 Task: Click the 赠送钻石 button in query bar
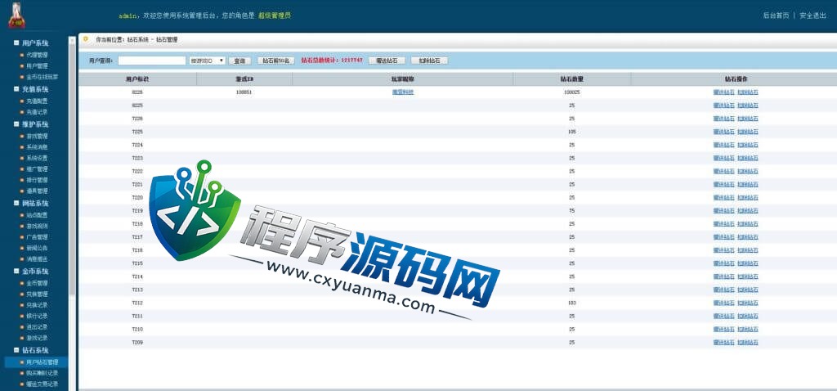tap(387, 61)
